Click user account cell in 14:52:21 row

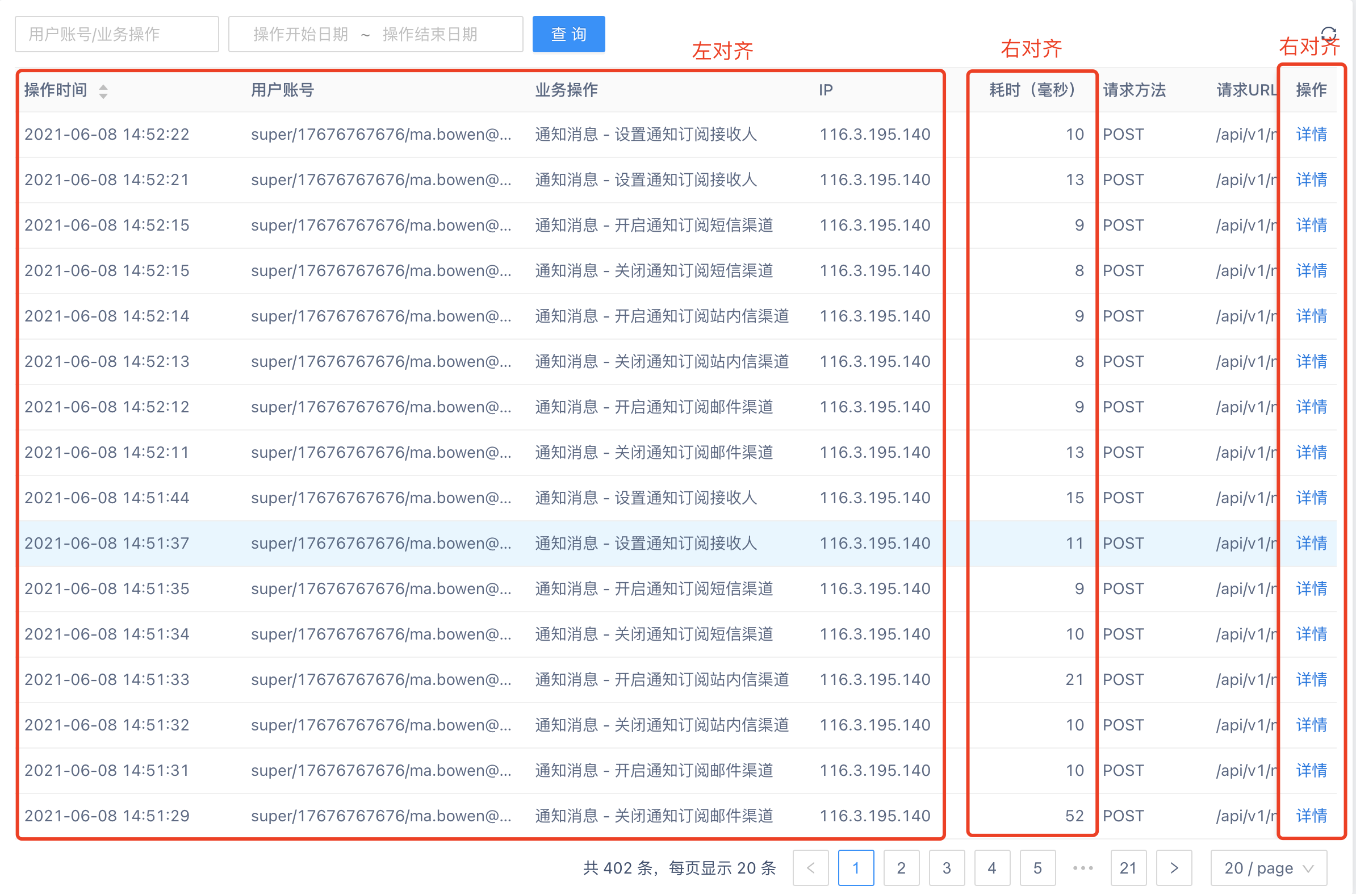click(382, 180)
